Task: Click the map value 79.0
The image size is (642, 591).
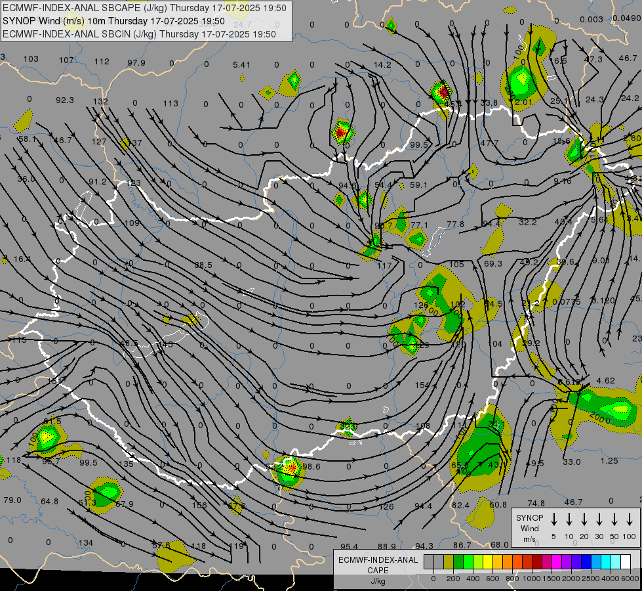Action: 12,500
